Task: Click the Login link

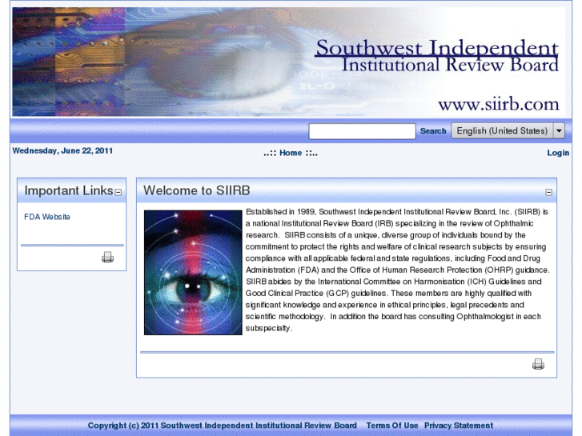Action: click(x=558, y=153)
